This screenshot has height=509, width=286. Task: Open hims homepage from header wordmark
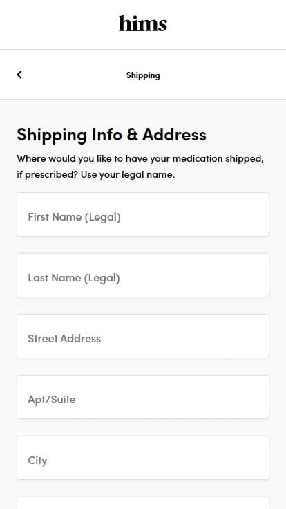tap(143, 24)
